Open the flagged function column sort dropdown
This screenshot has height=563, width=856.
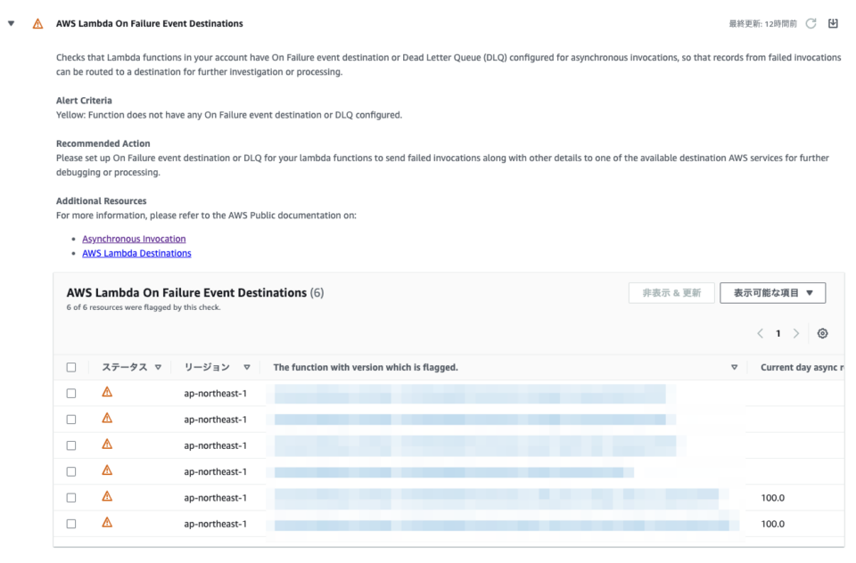click(x=734, y=366)
